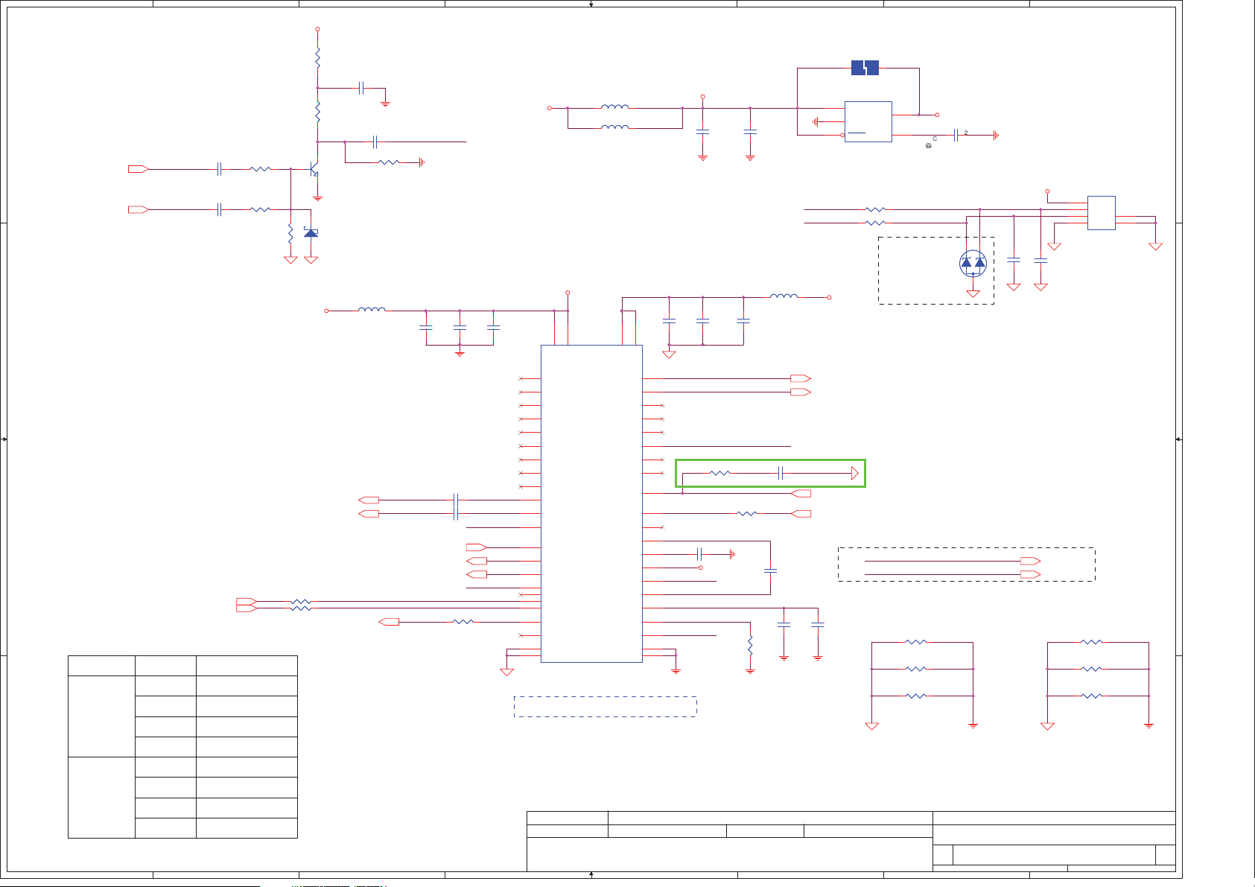Select the top-left header cell of the table

pos(101,666)
